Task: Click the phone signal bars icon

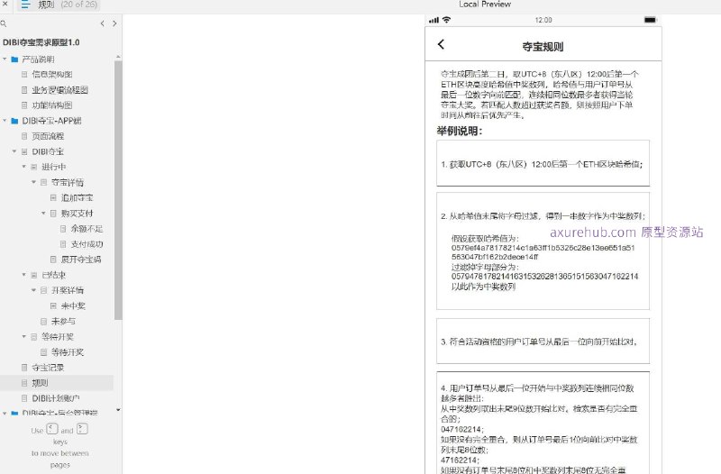Action: tap(434, 20)
